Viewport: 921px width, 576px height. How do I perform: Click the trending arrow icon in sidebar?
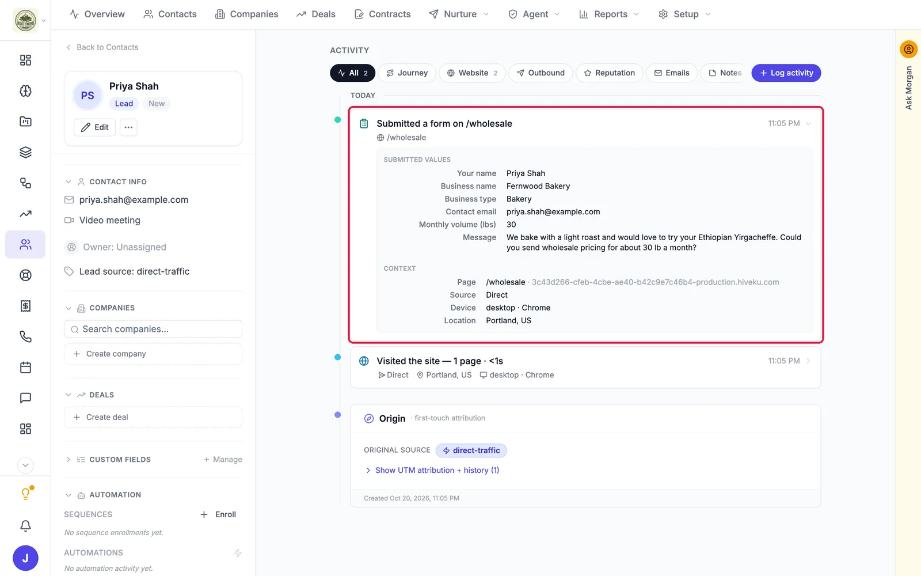pyautogui.click(x=25, y=214)
